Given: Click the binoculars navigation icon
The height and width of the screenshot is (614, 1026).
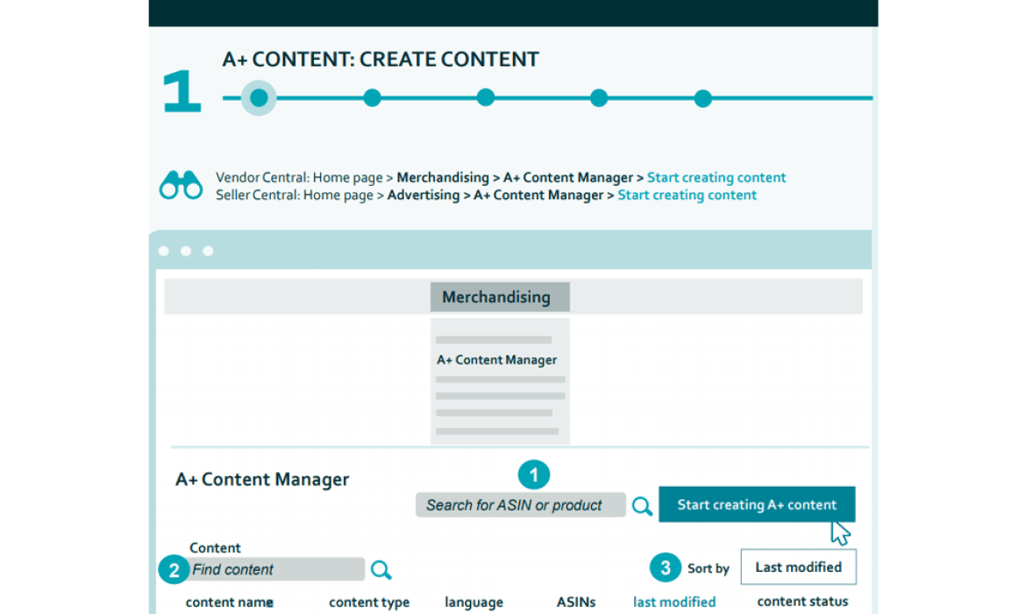Looking at the screenshot, I should coord(181,184).
